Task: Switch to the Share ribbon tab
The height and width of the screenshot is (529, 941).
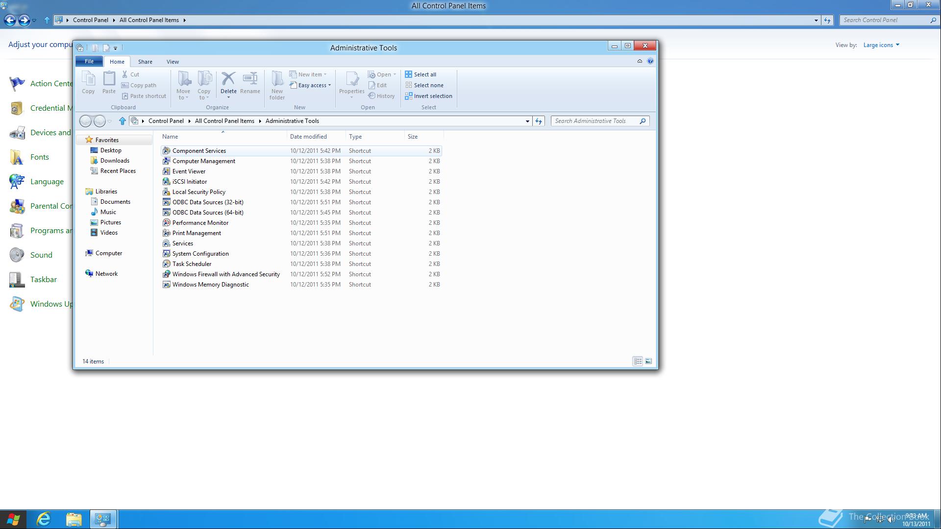Action: pyautogui.click(x=145, y=62)
